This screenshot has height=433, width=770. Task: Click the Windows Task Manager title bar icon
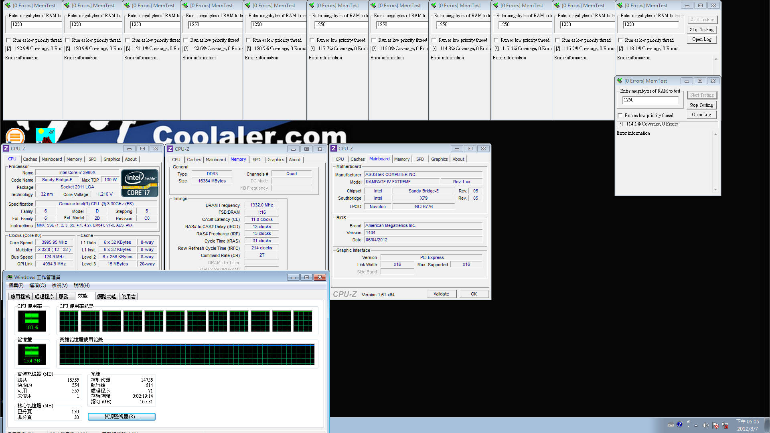tap(10, 277)
